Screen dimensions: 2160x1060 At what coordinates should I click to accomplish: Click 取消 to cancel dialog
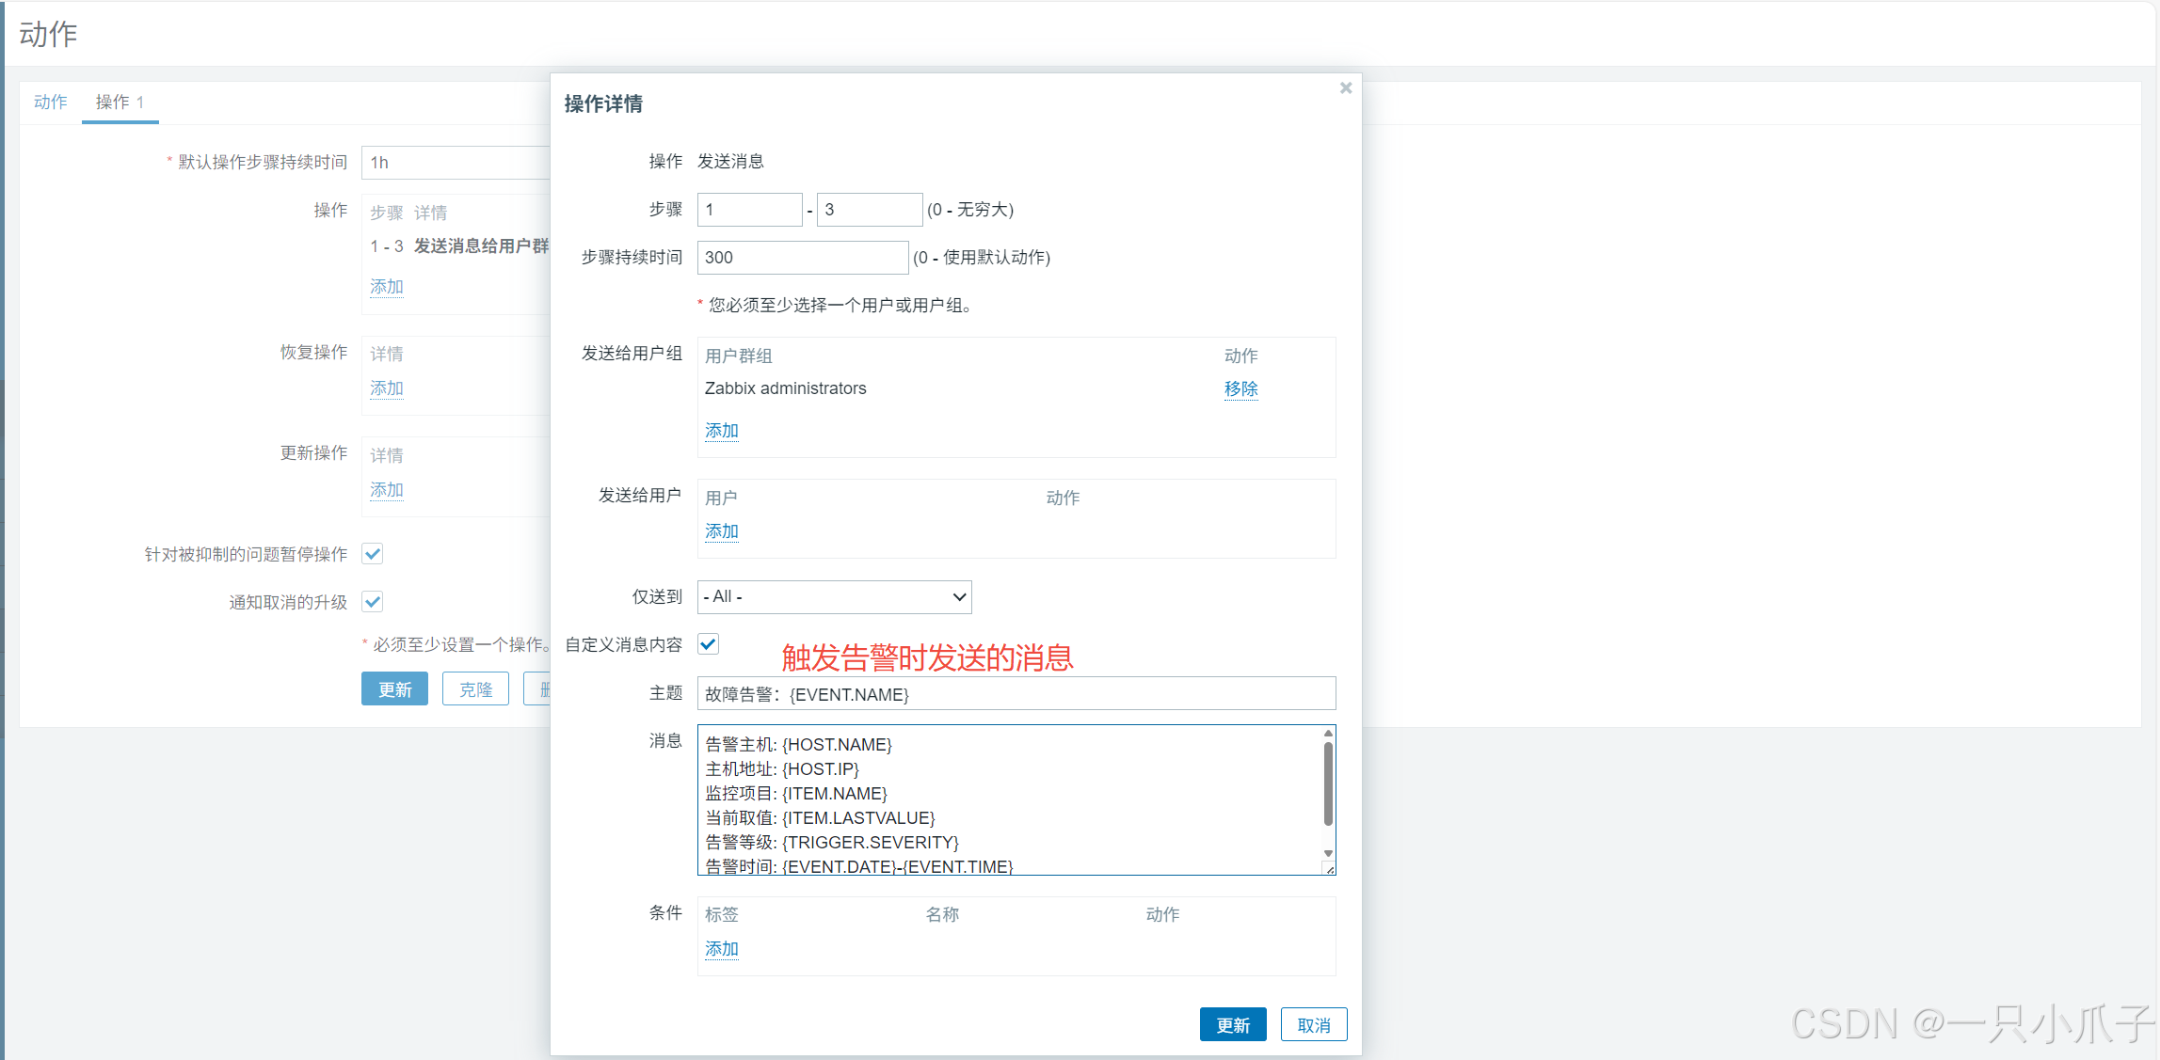pos(1313,1024)
